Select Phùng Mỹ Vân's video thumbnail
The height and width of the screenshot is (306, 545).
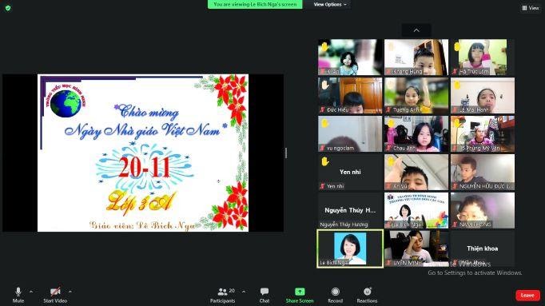click(x=483, y=133)
